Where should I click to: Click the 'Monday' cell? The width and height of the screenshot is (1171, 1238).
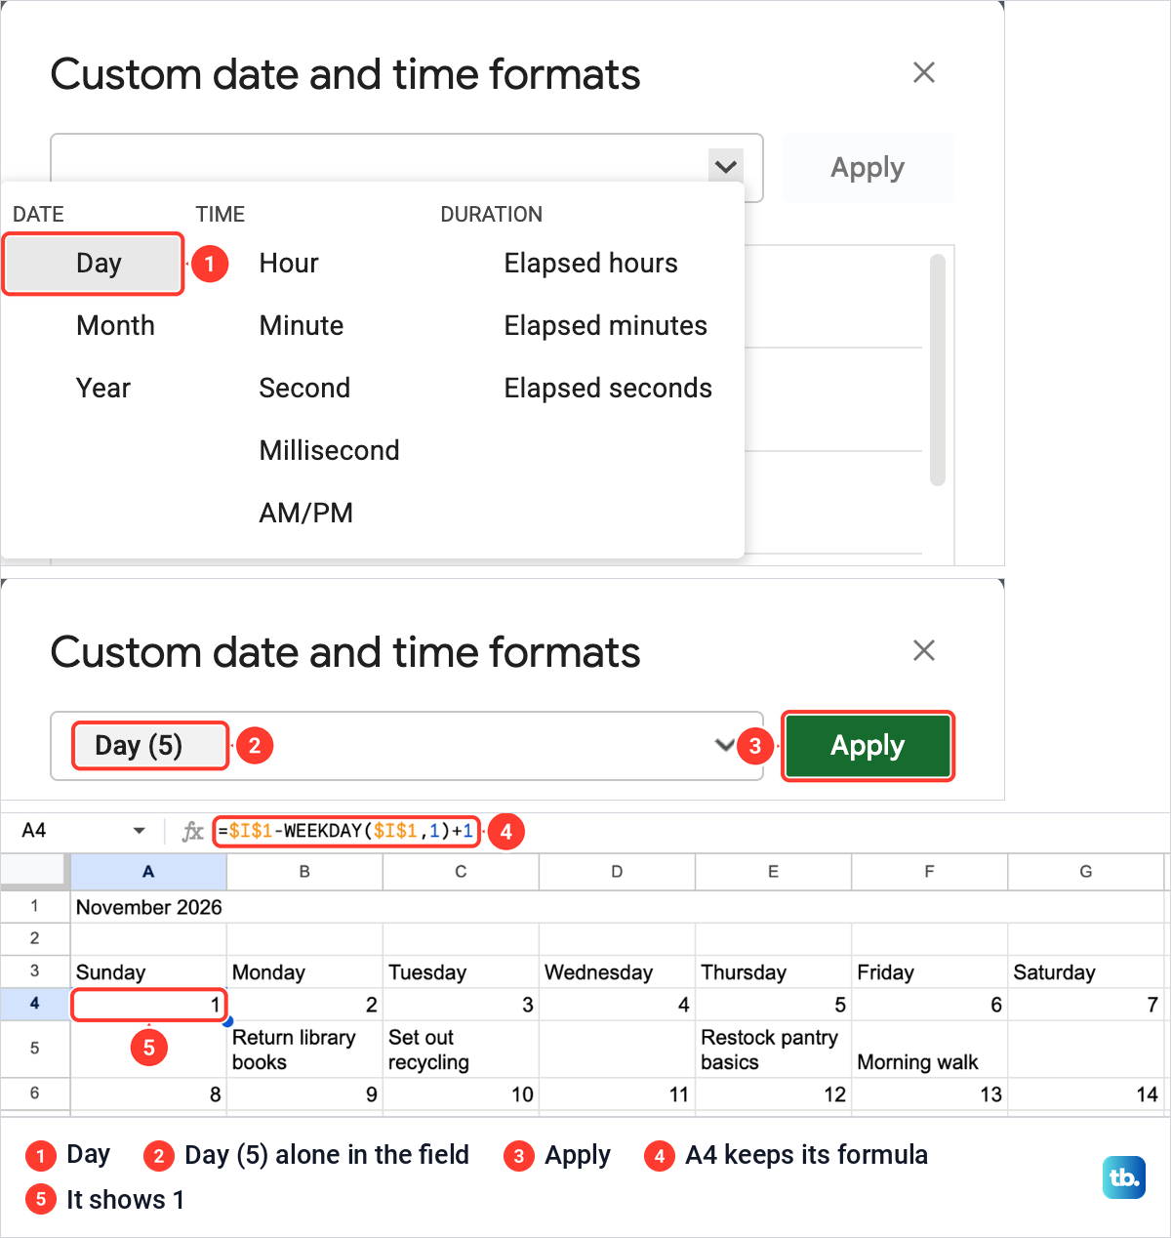coord(304,971)
